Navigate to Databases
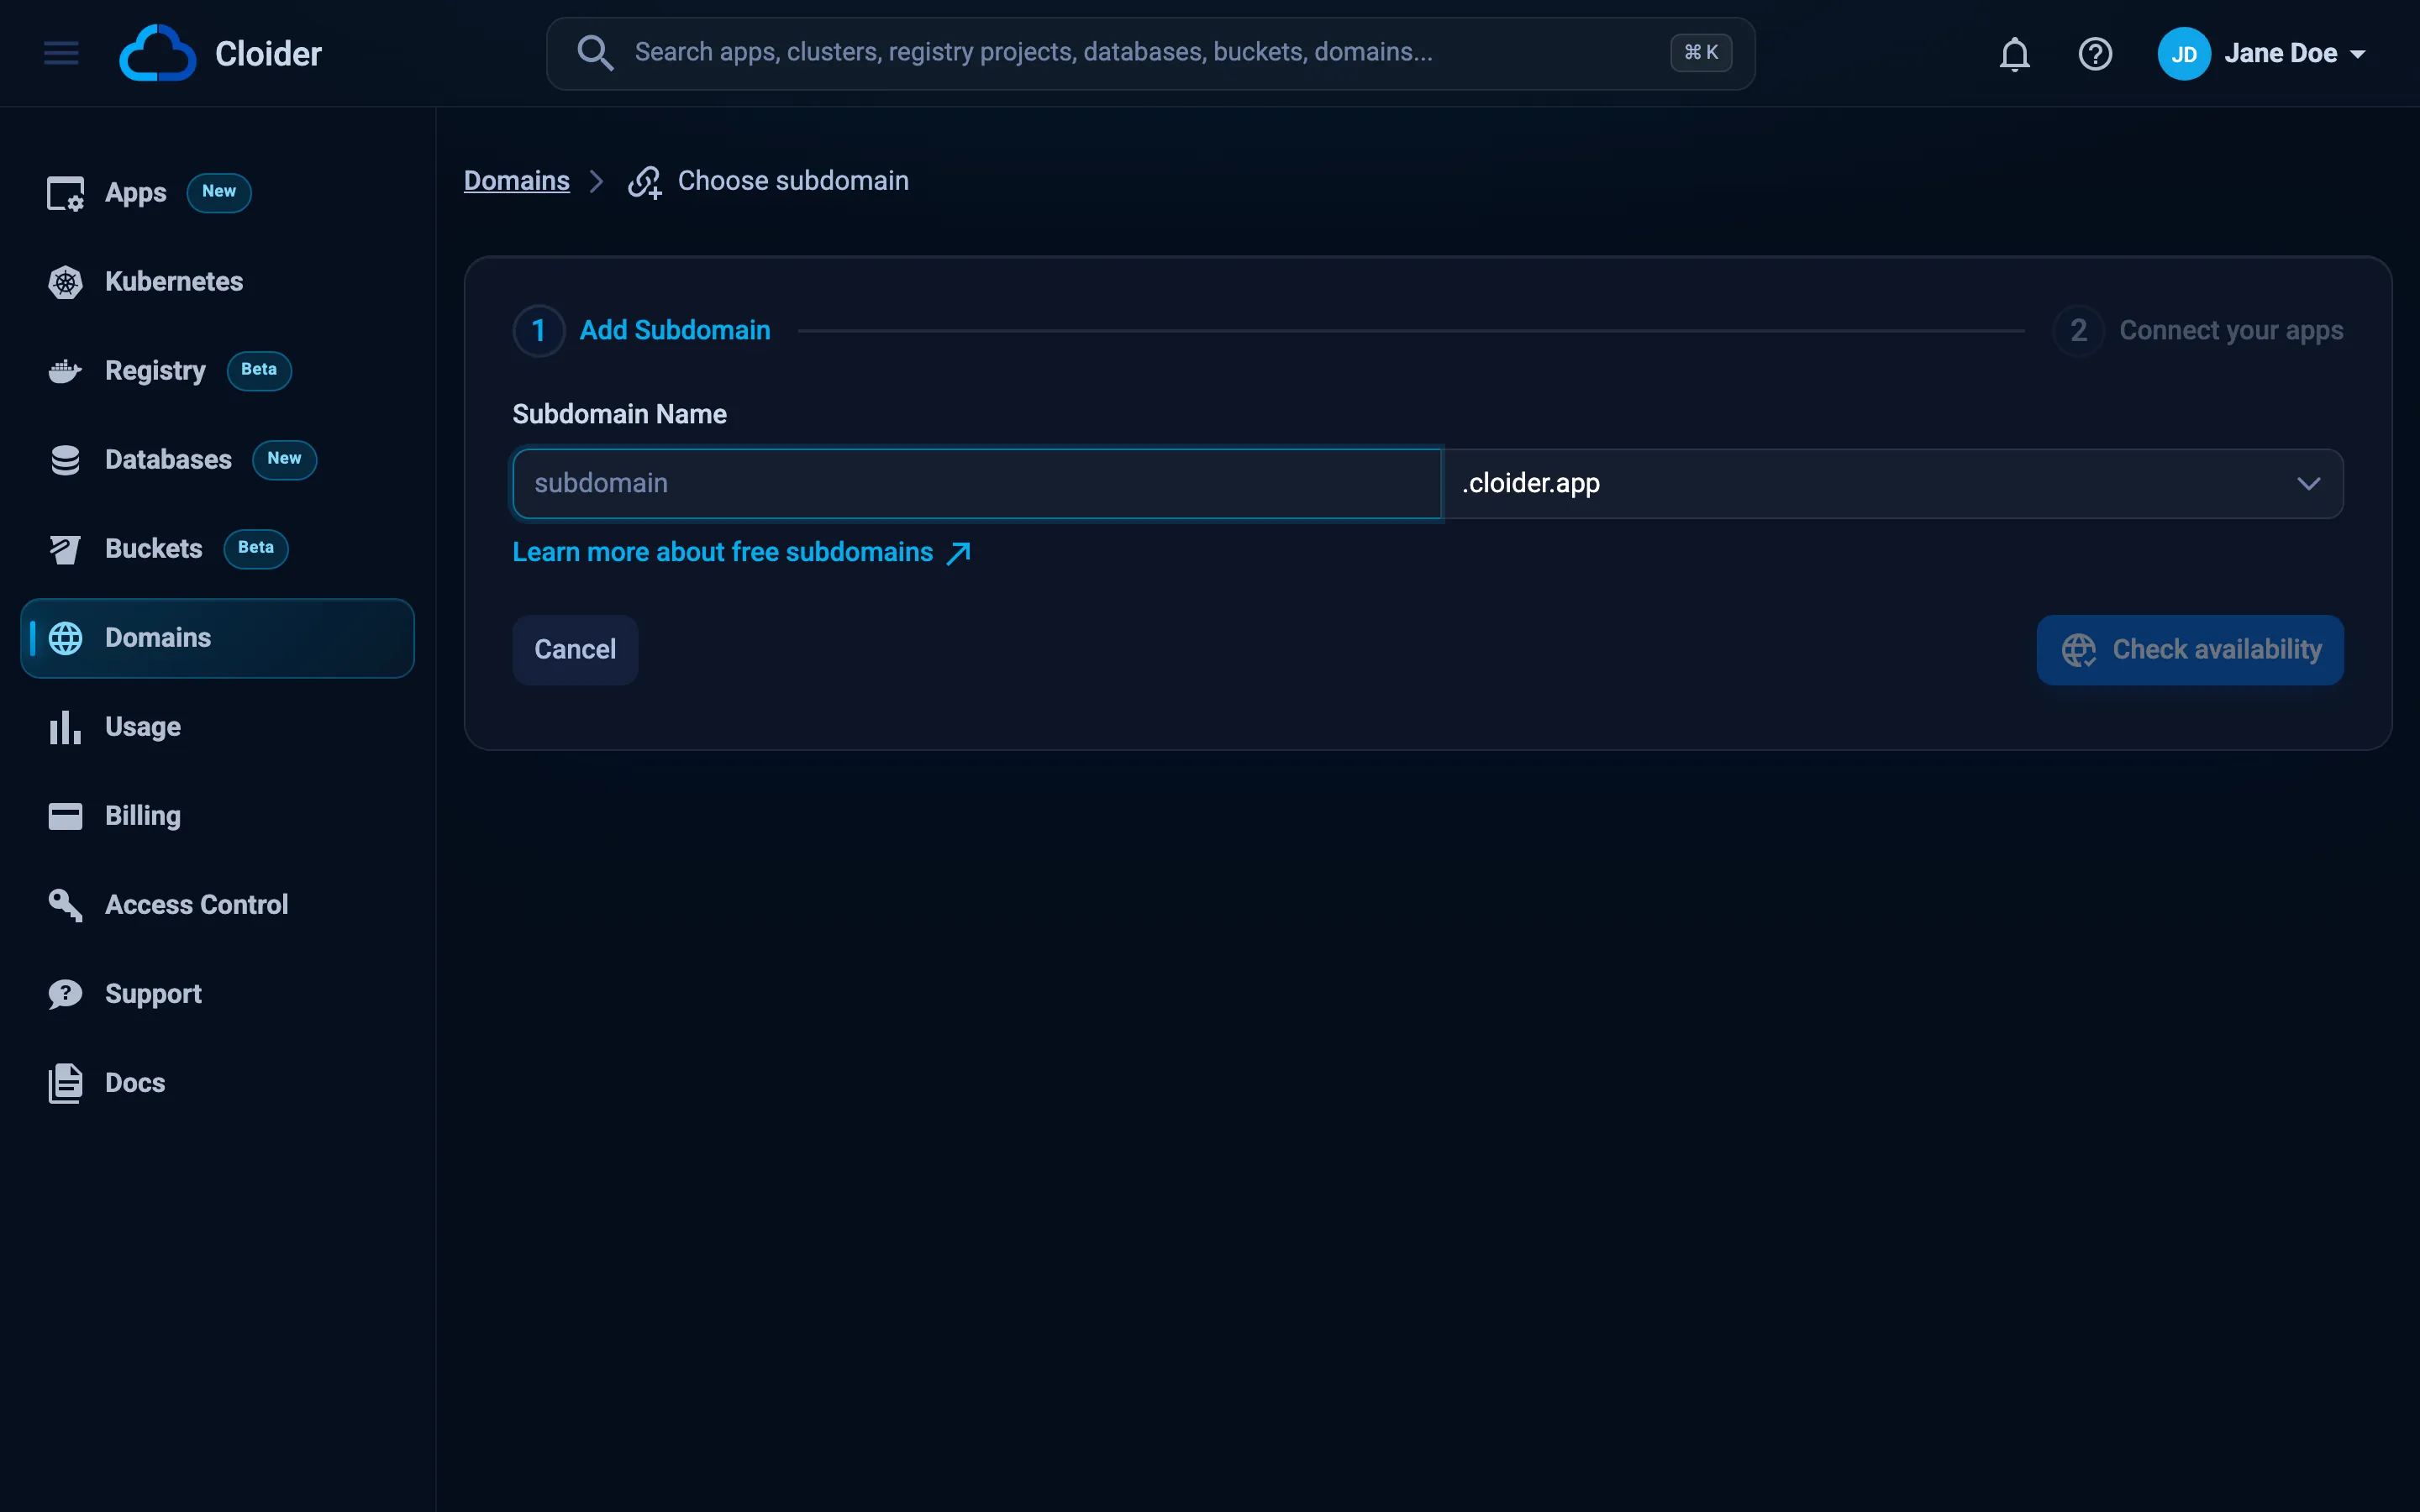The height and width of the screenshot is (1512, 2420). click(218, 460)
